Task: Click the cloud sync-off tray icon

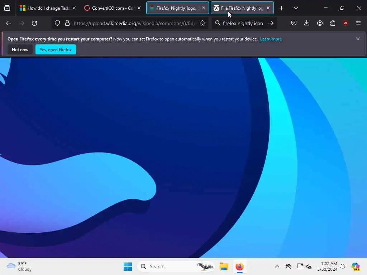Action: tap(289, 266)
